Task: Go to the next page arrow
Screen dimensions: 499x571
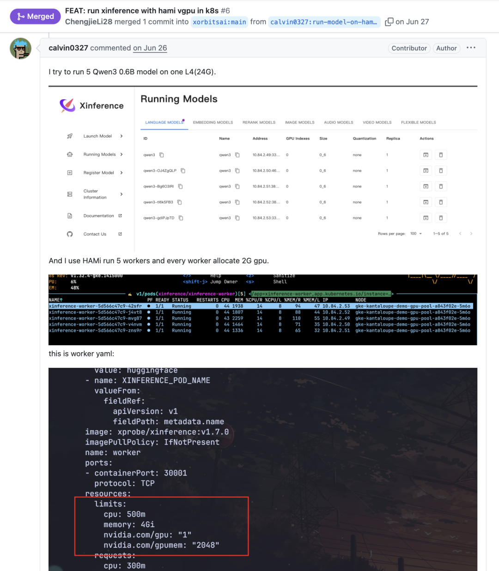Action: pos(471,234)
